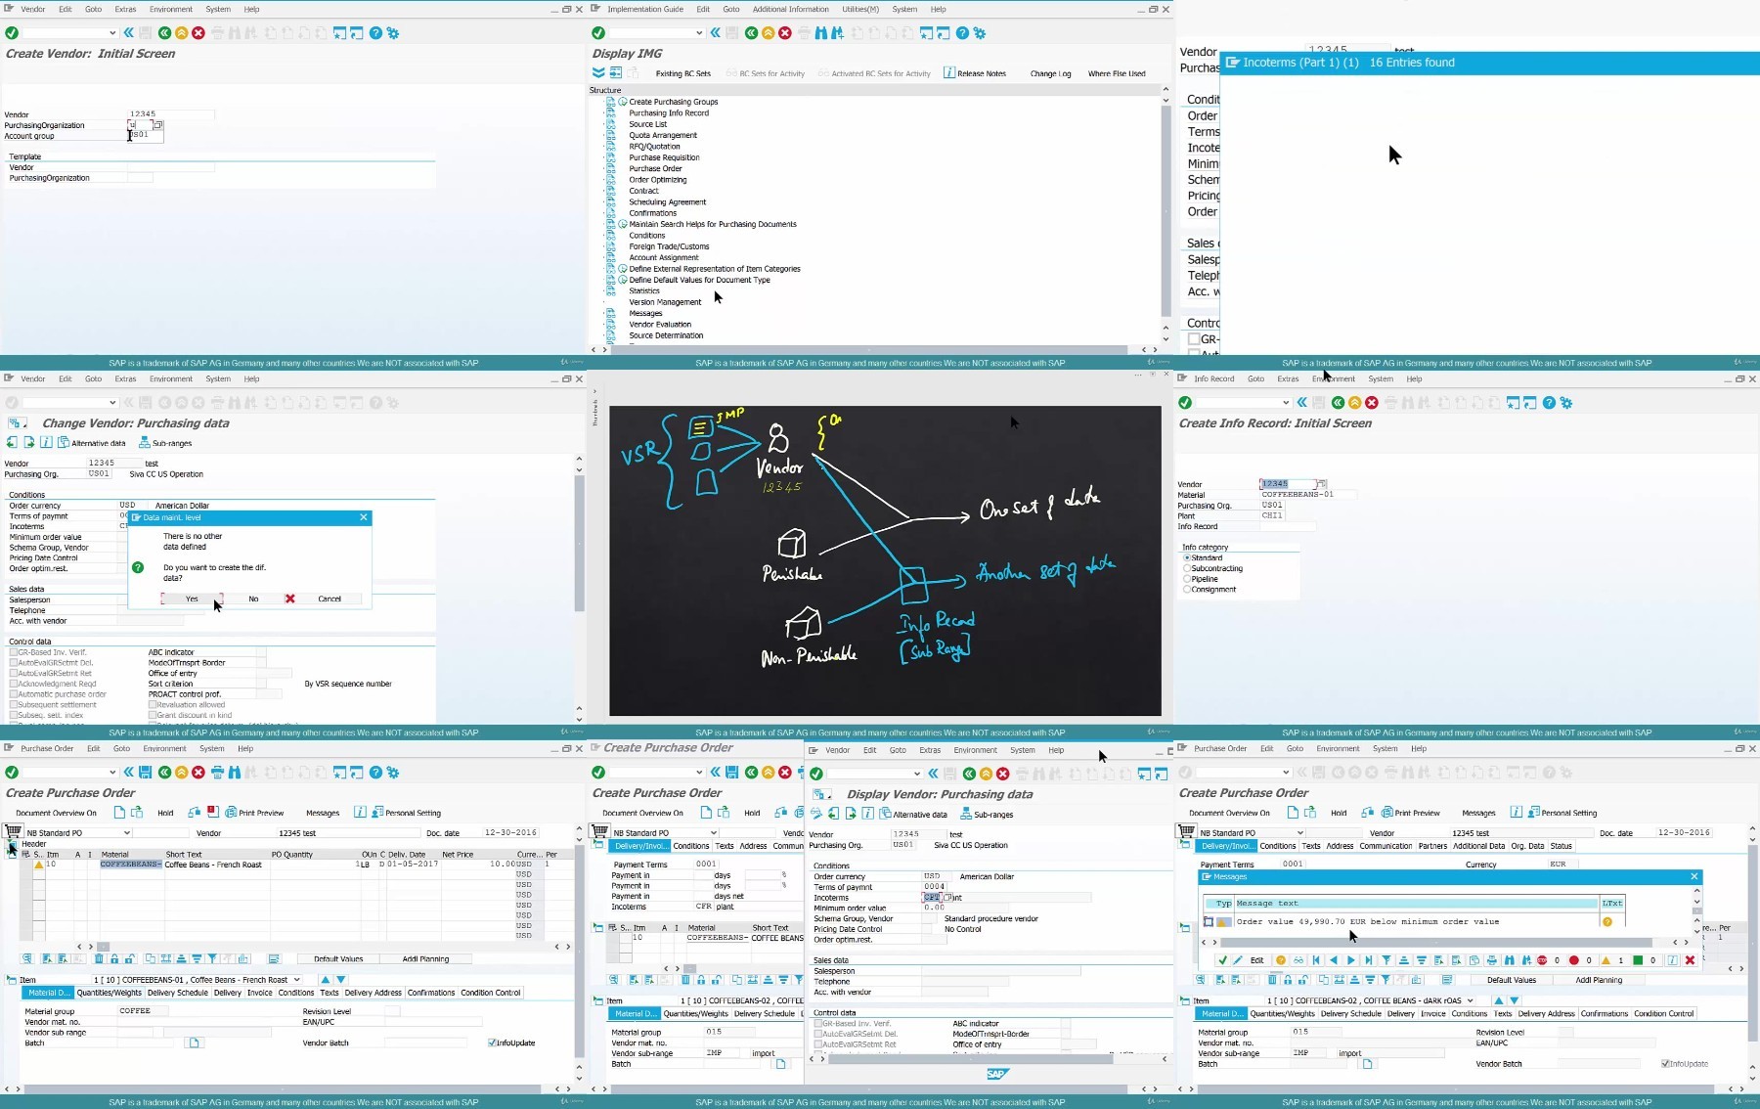1760x1109 pixels.
Task: Click No in Data maint. level dialog
Action: 253,599
